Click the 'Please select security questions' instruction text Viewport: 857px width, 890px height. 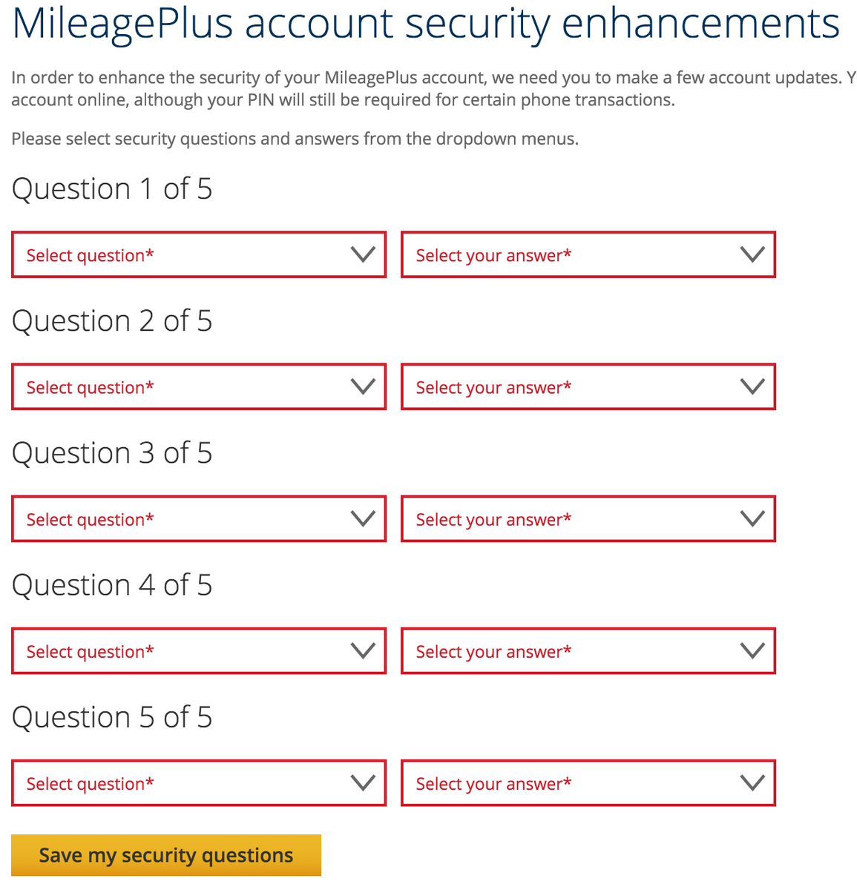(x=295, y=139)
